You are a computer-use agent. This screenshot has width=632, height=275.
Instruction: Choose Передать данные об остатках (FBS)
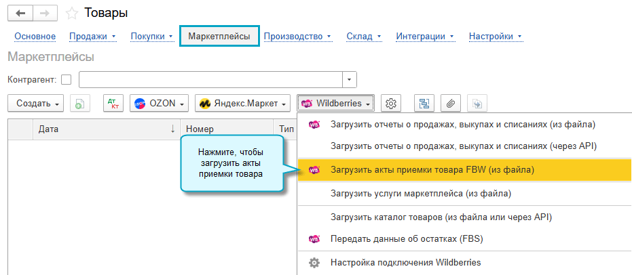tap(464, 239)
